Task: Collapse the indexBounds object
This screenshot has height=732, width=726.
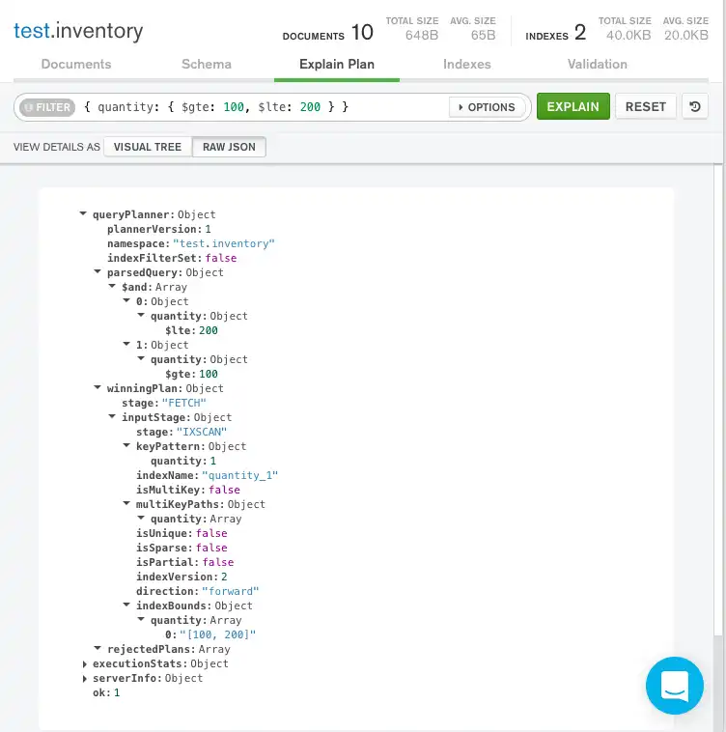Action: point(126,605)
